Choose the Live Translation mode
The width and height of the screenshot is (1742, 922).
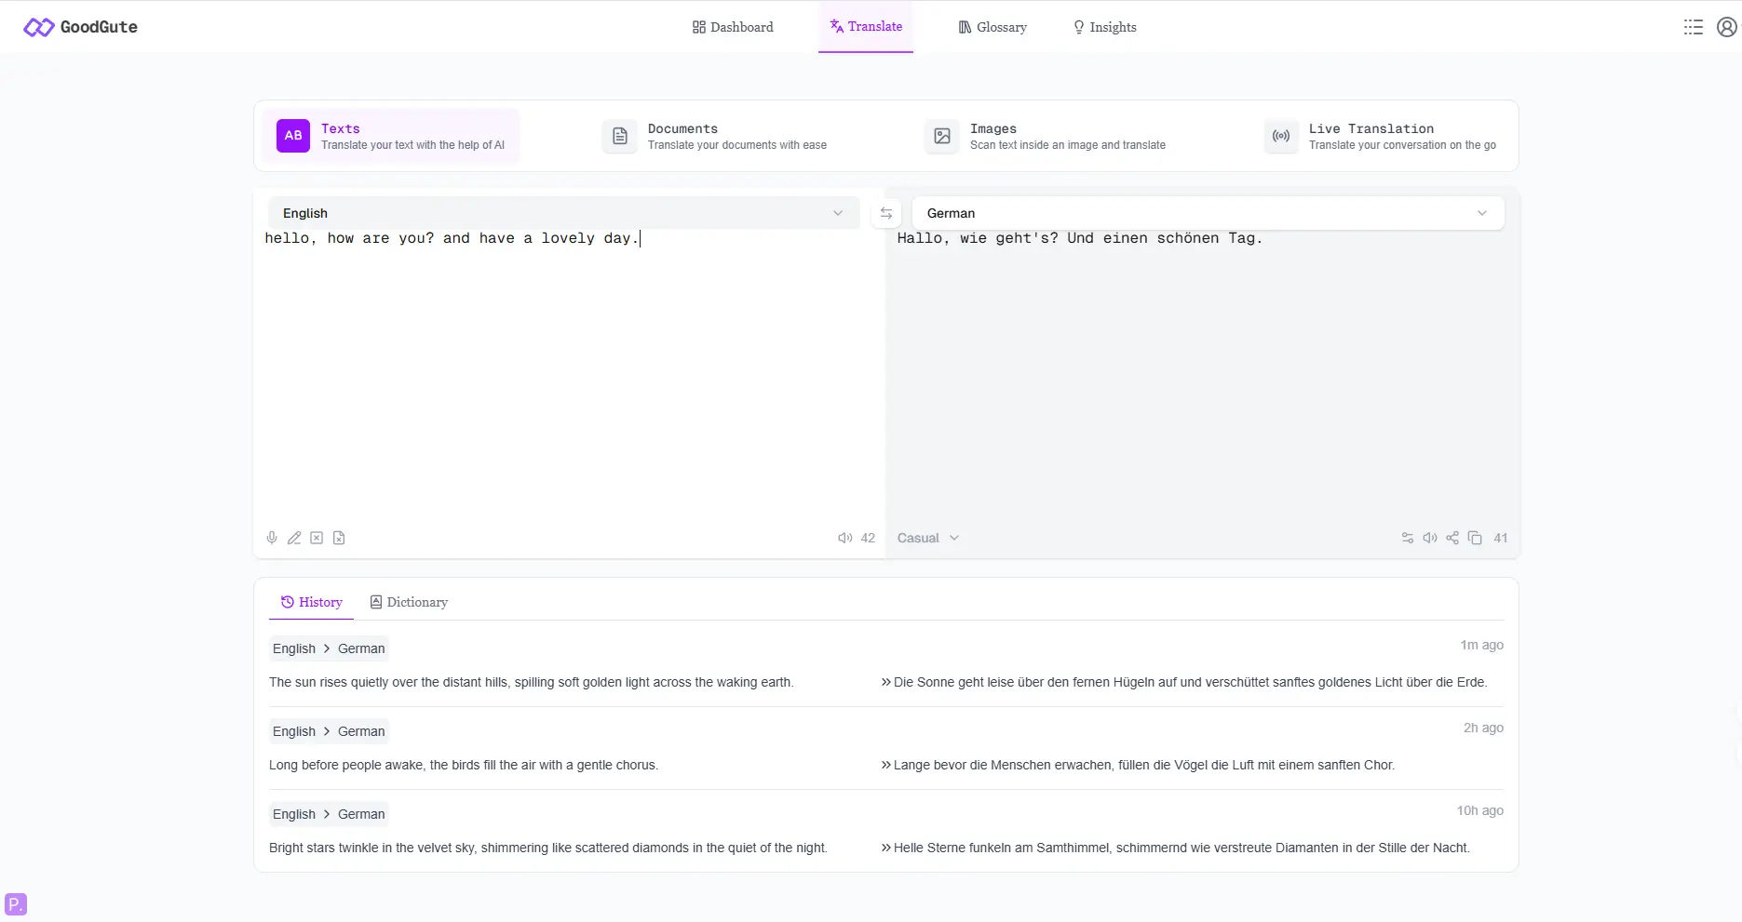pos(1381,136)
